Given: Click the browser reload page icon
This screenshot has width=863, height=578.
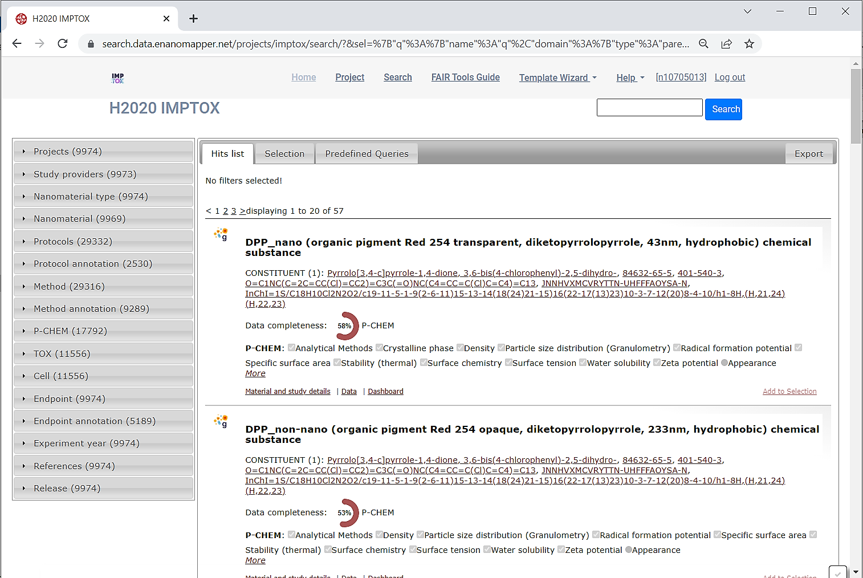Looking at the screenshot, I should pyautogui.click(x=63, y=44).
